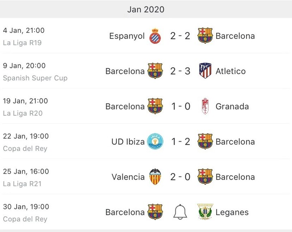Click the Atletico team name
The width and height of the screenshot is (292, 232).
tap(230, 71)
